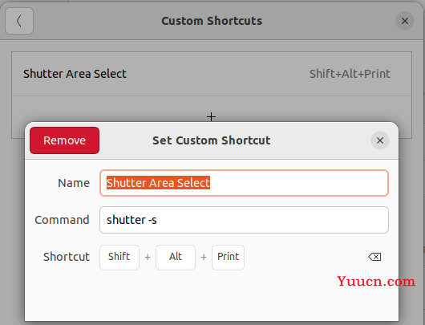Remove this custom shortcut
The width and height of the screenshot is (425, 325).
pos(64,140)
